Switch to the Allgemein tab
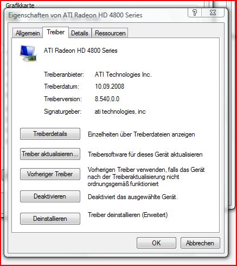Image resolution: width=237 pixels, height=266 pixels. coord(28,33)
